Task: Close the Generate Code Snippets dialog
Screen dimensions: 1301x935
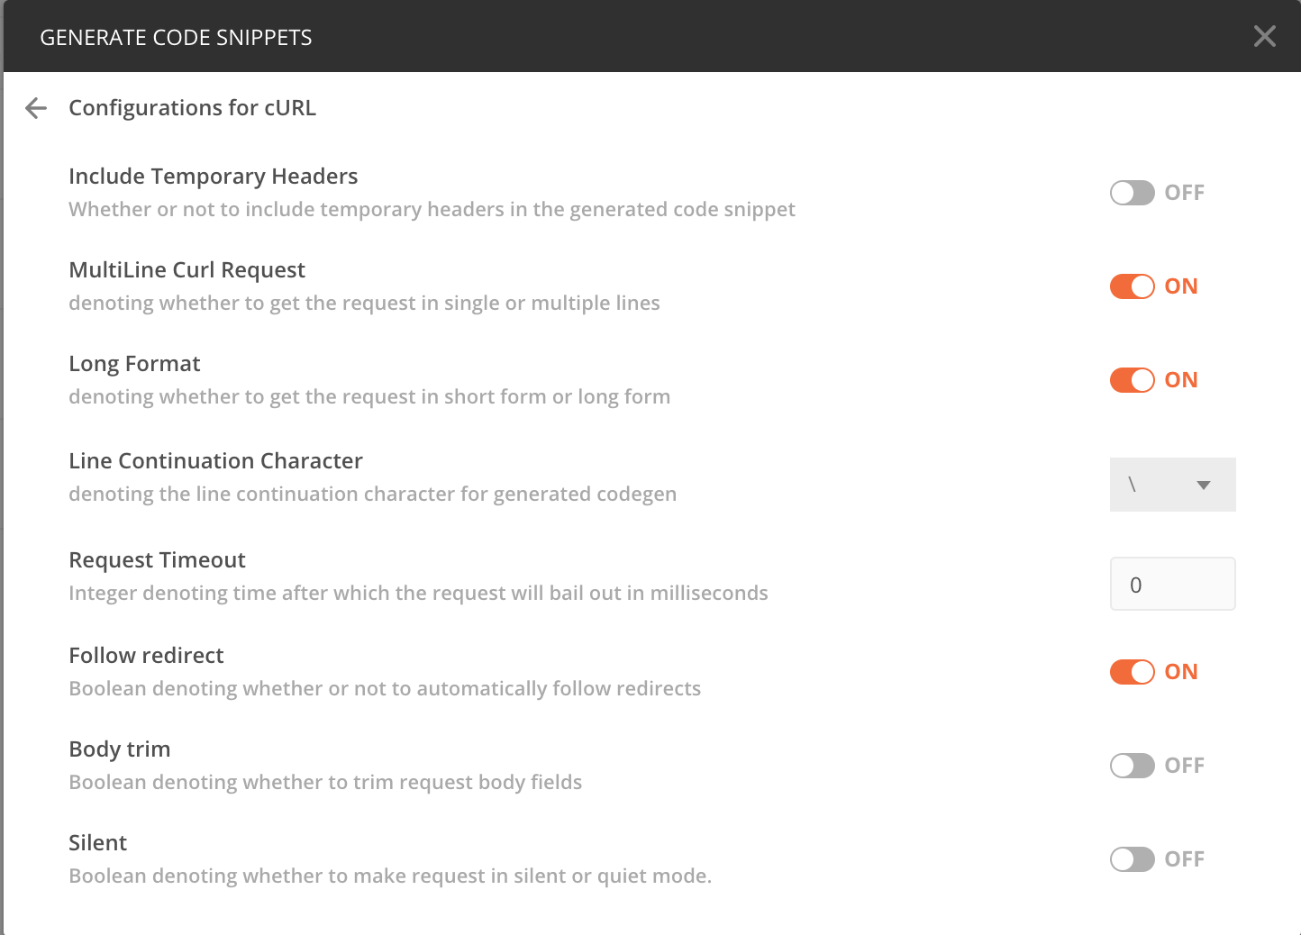Action: coord(1265,36)
